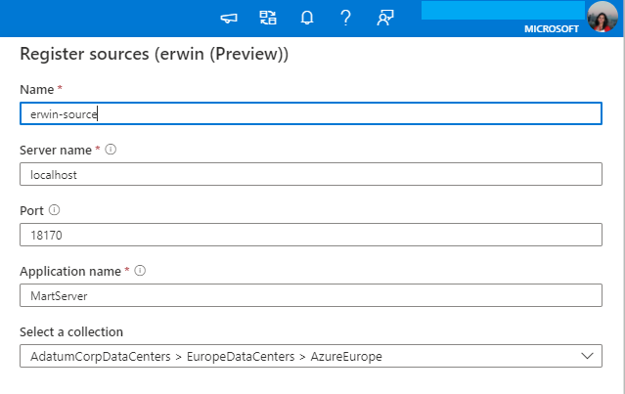The height and width of the screenshot is (394, 625).
Task: Open the announcements megaphone icon
Action: coord(229,18)
